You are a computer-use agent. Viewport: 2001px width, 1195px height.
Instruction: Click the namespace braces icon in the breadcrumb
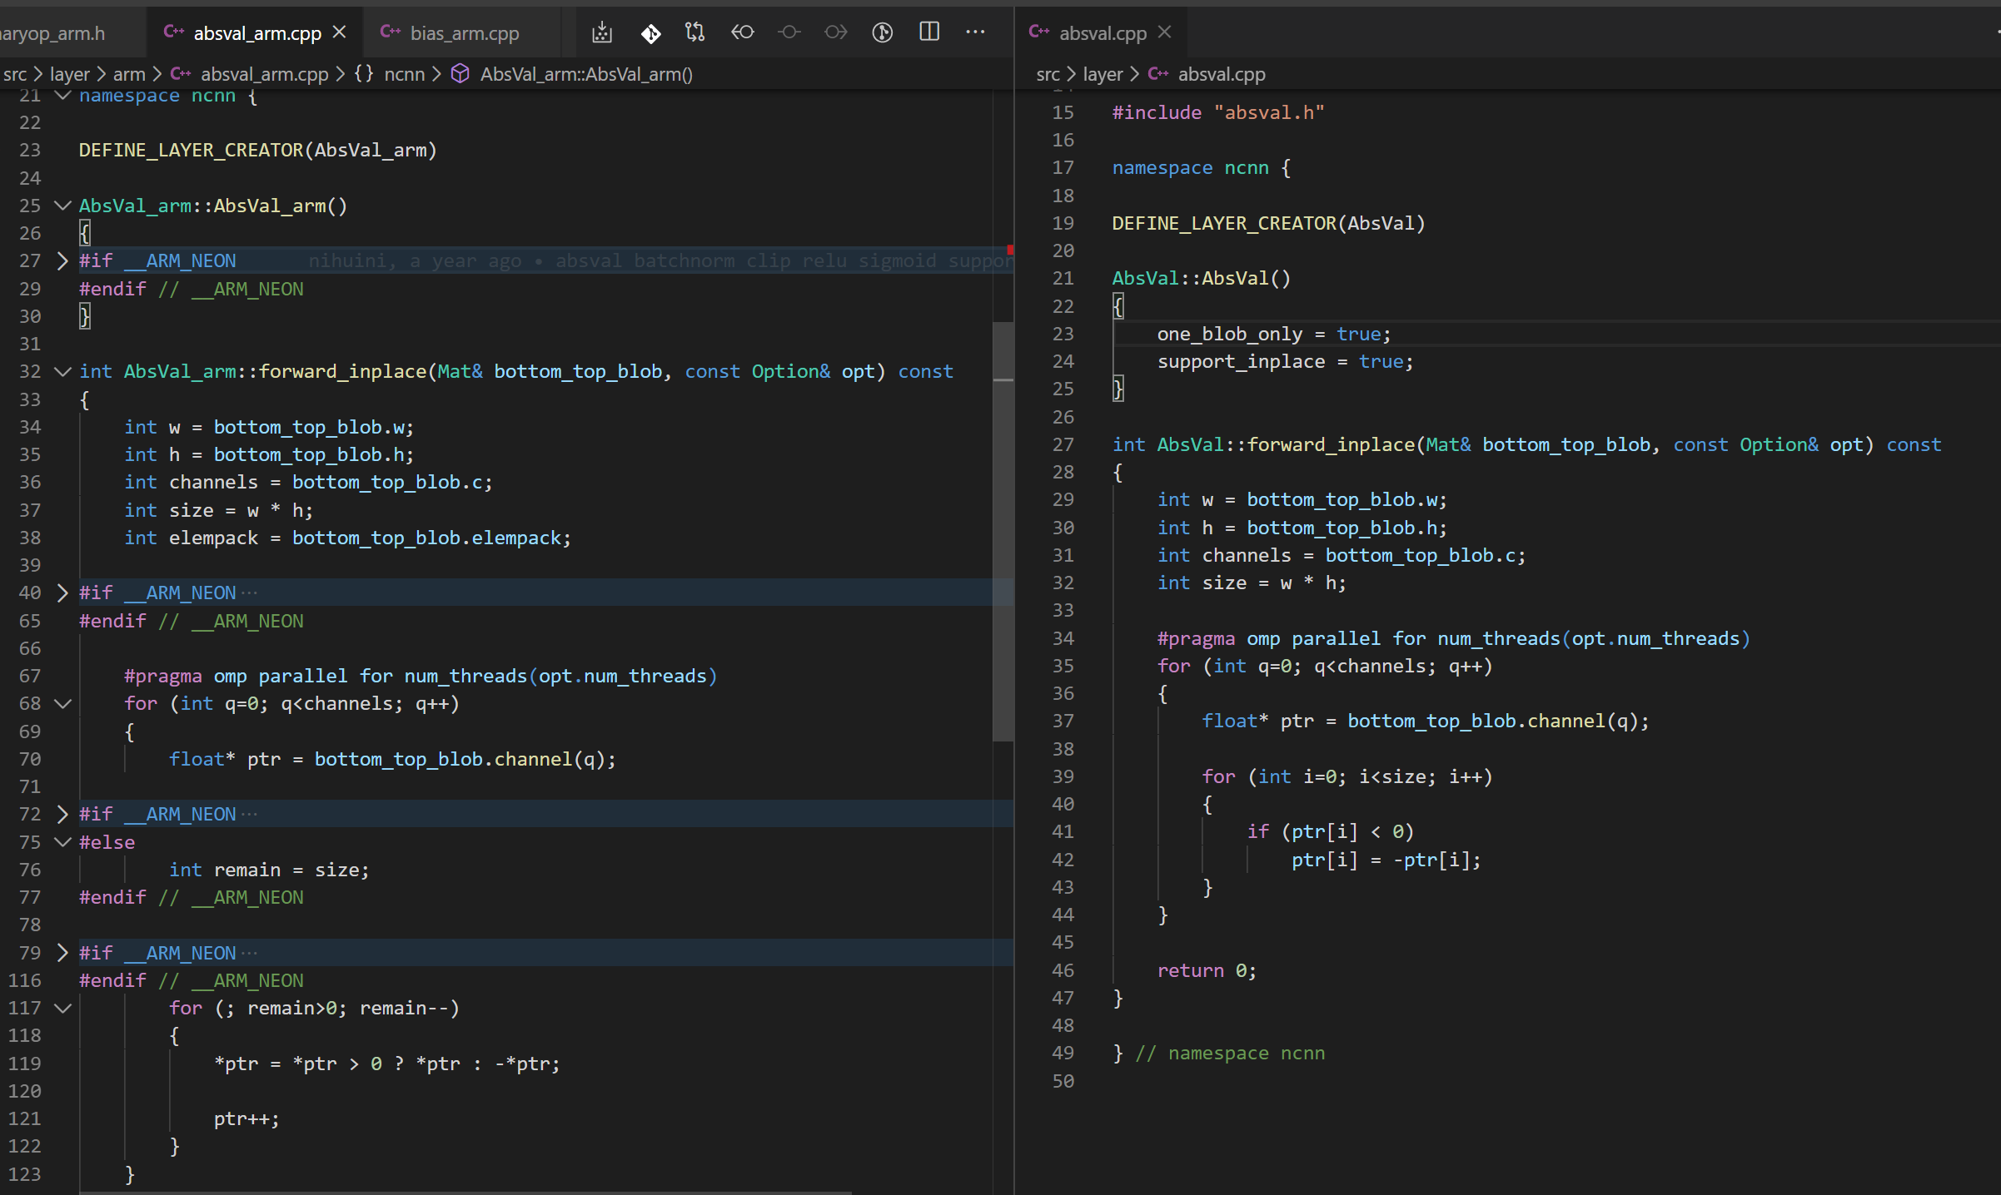(x=364, y=74)
